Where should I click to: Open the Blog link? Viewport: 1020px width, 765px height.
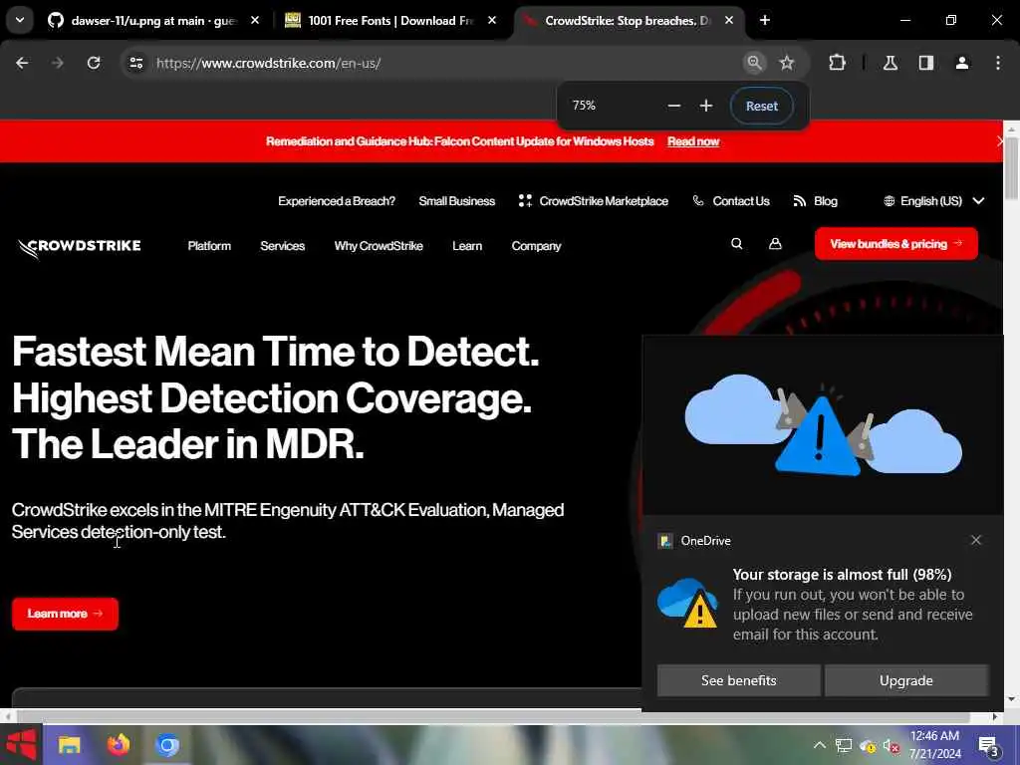pyautogui.click(x=816, y=201)
